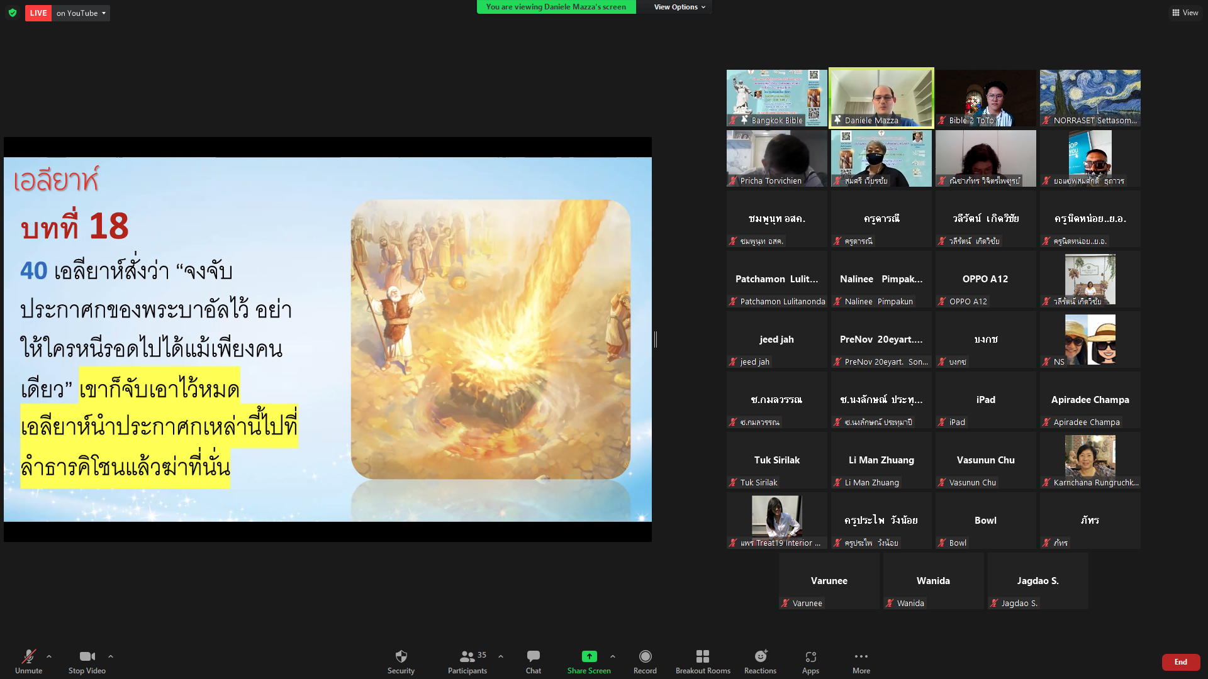Click the shared-screen divider handle
This screenshot has height=679, width=1208.
point(656,339)
